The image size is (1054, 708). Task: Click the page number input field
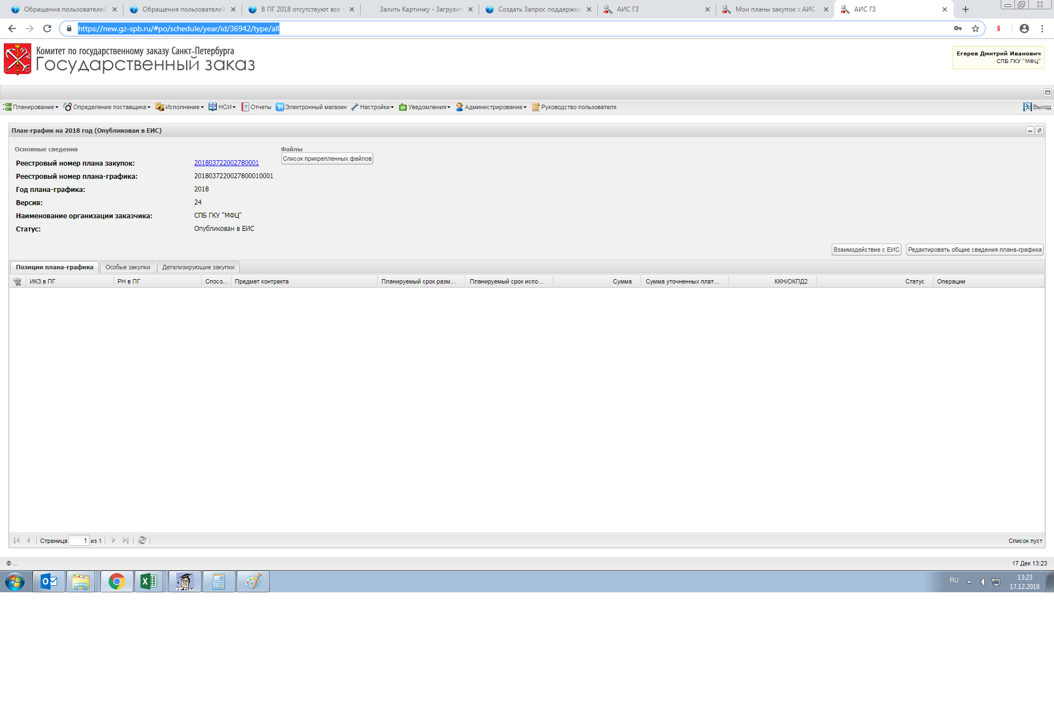point(79,541)
